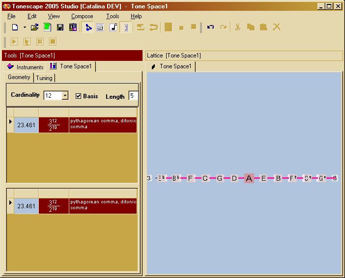Click the disabled loop arrow icon
The image size is (345, 278).
pyautogui.click(x=153, y=28)
